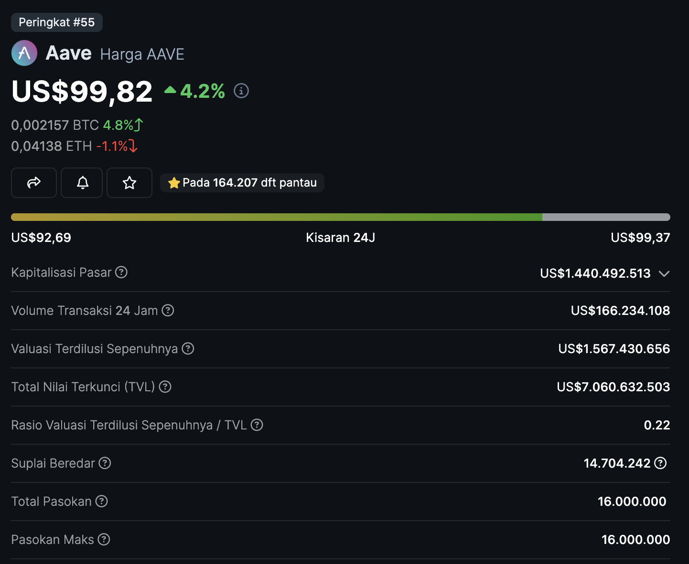The width and height of the screenshot is (689, 564).
Task: Click volume value US$166.234.108
Action: pos(620,311)
